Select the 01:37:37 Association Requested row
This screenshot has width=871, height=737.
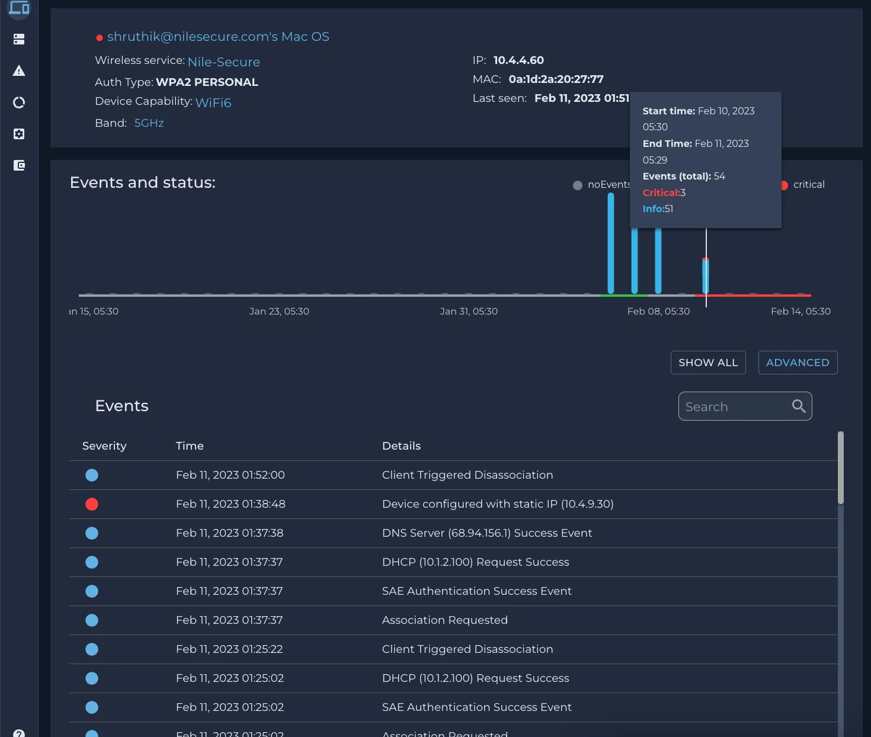453,620
